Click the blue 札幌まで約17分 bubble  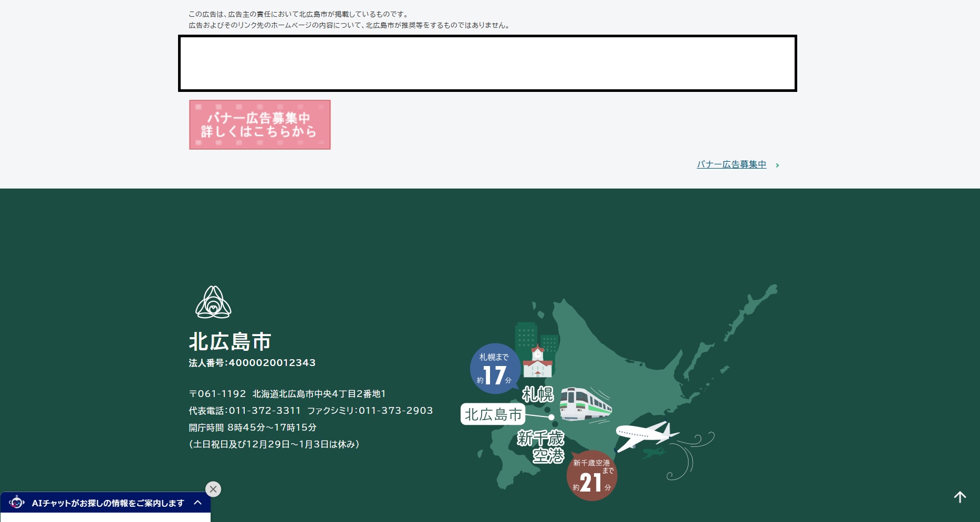[x=494, y=369]
